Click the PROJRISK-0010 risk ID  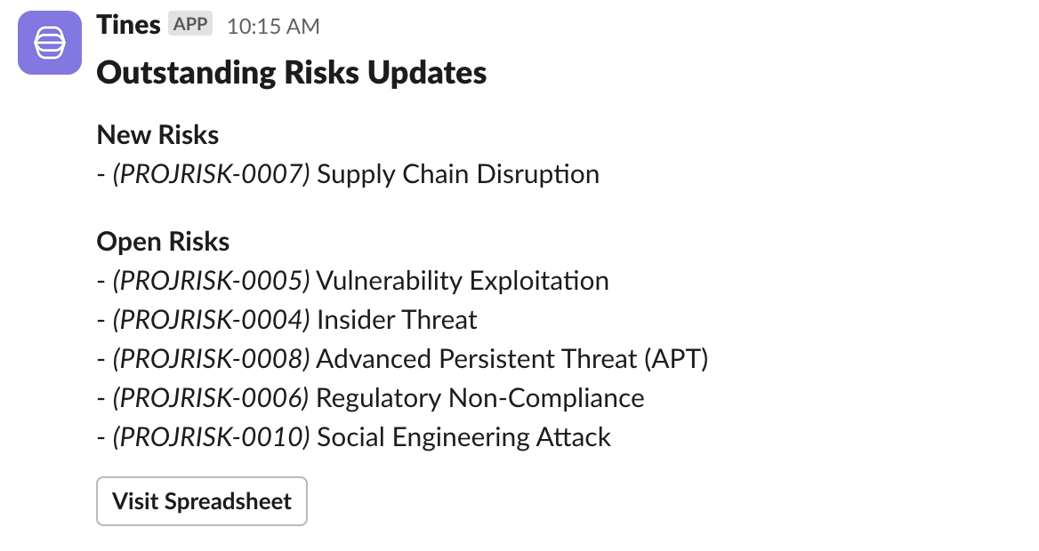tap(211, 437)
